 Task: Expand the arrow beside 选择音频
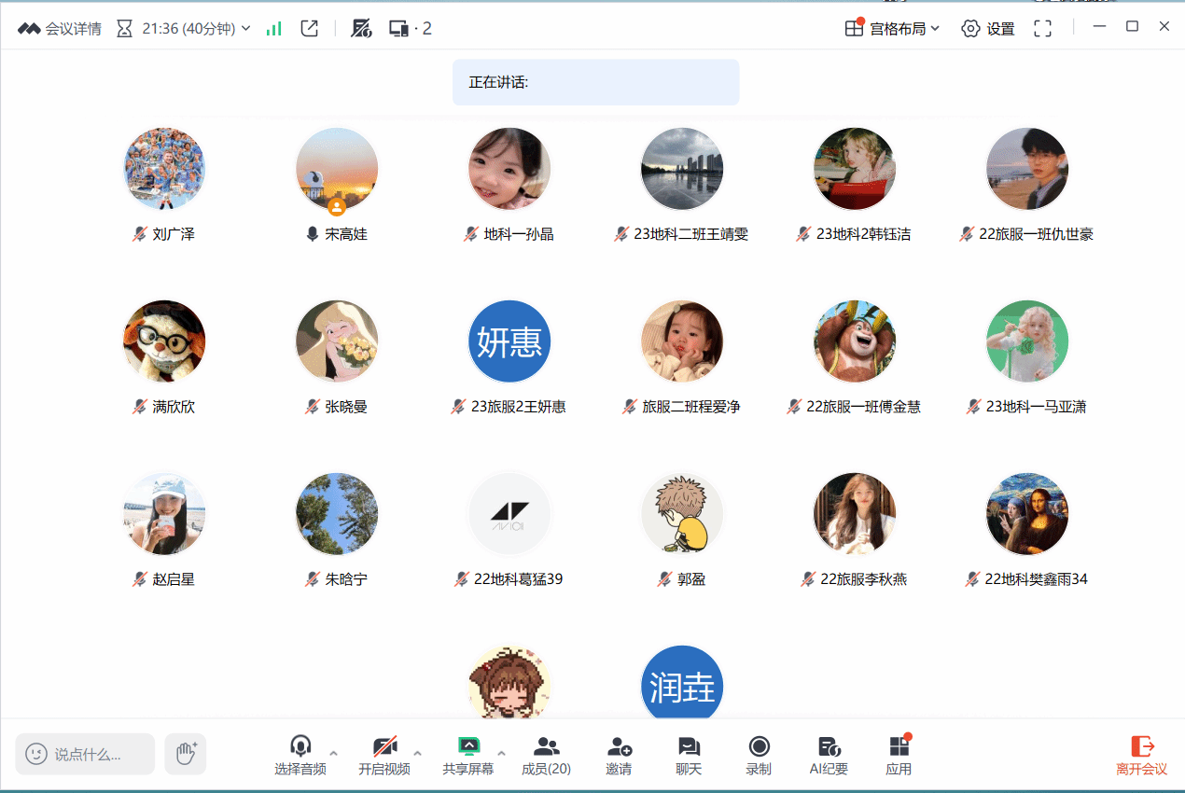334,753
